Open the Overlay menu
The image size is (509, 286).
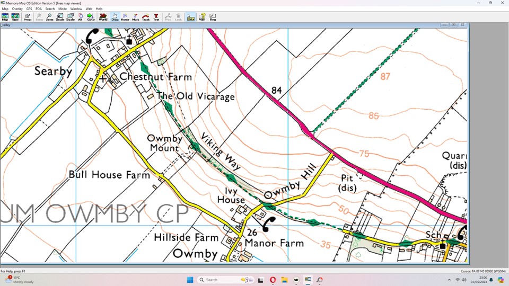[17, 9]
